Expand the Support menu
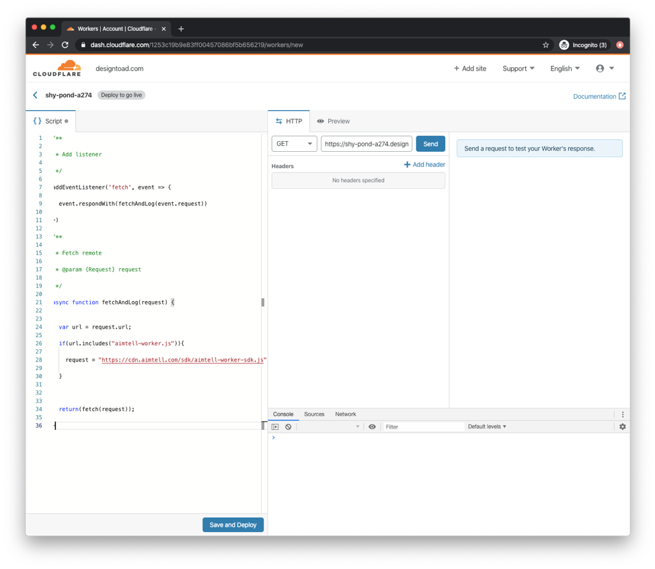This screenshot has width=655, height=569. (518, 69)
